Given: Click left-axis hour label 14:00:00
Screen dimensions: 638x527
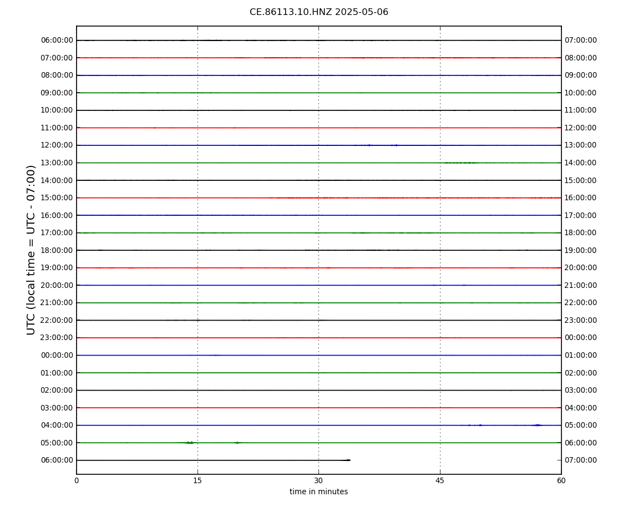Looking at the screenshot, I should (57, 180).
